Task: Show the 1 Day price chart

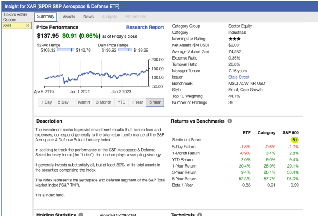Action: (47, 102)
